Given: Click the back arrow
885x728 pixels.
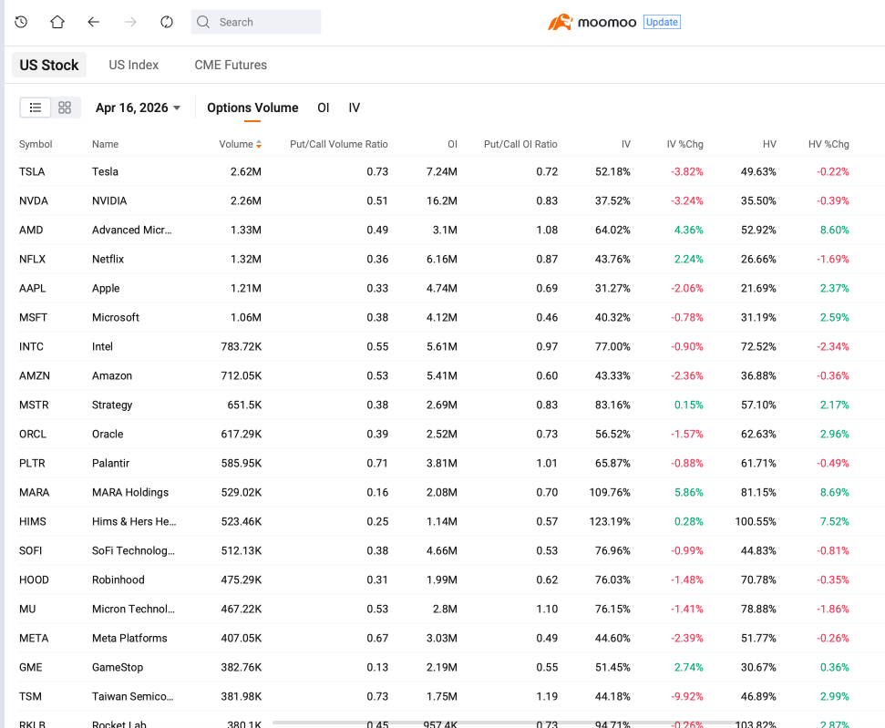Looking at the screenshot, I should click(94, 22).
